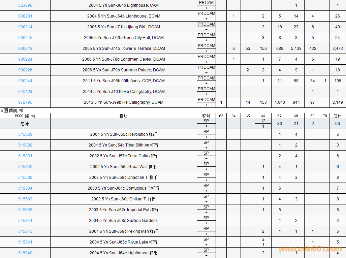The image size is (346, 258).
Task: Open coin number 900244 link
Action: click(x=25, y=81)
